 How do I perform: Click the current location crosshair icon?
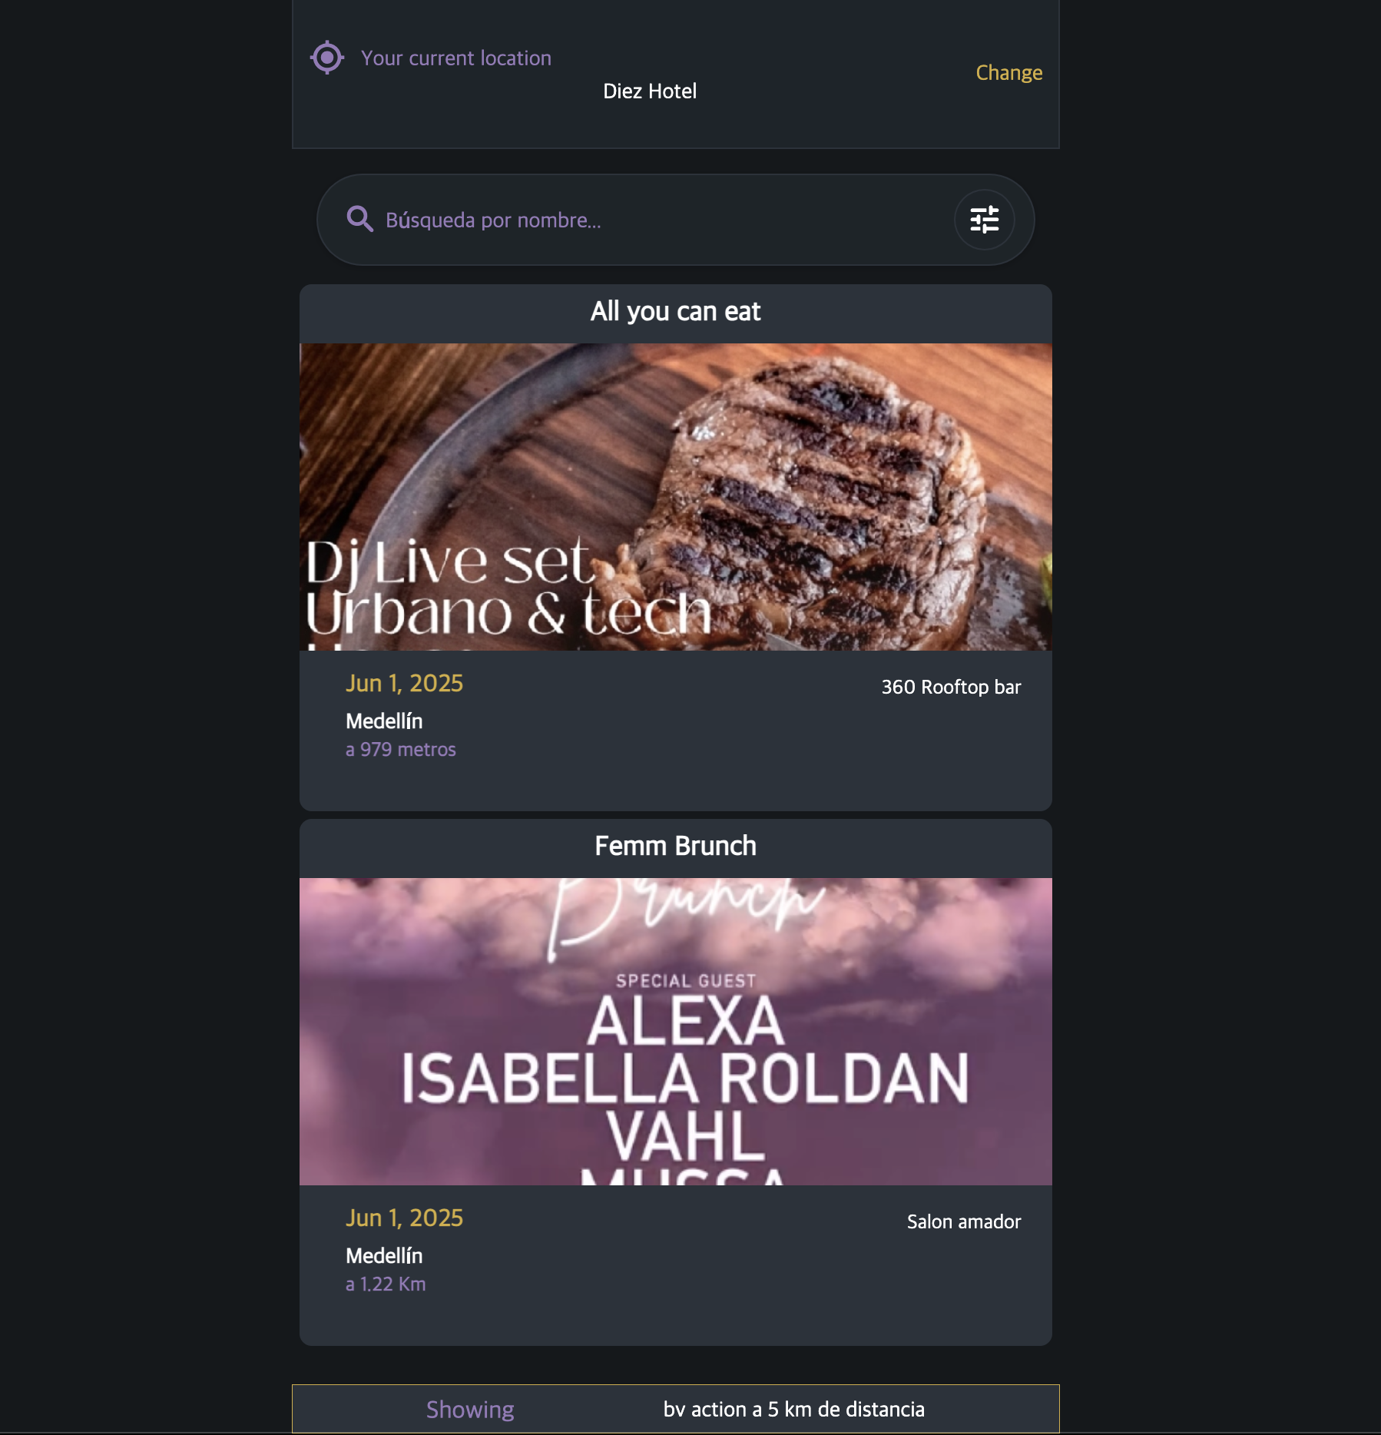[x=327, y=58]
